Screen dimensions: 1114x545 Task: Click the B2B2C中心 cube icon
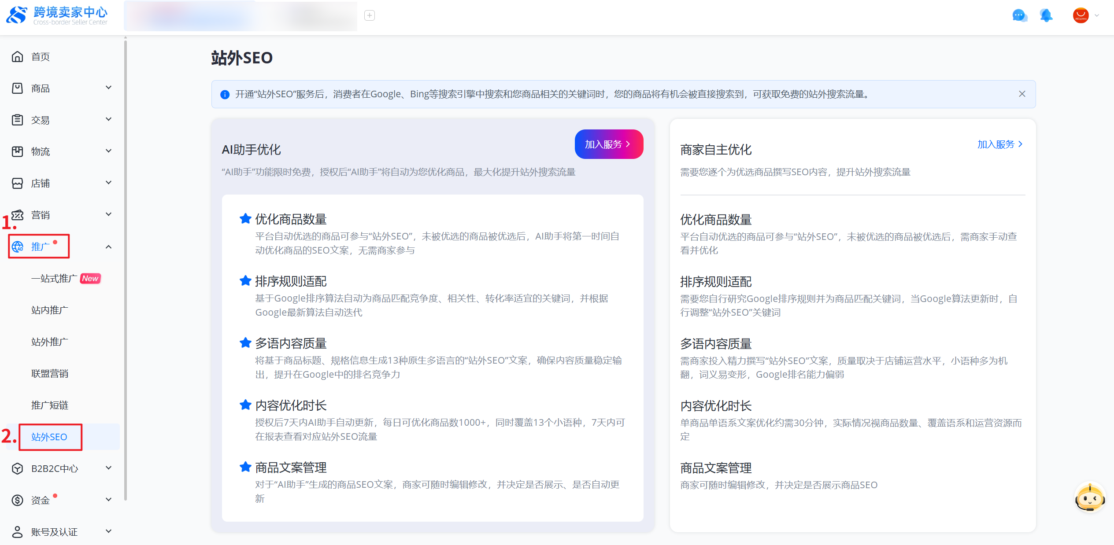point(17,468)
